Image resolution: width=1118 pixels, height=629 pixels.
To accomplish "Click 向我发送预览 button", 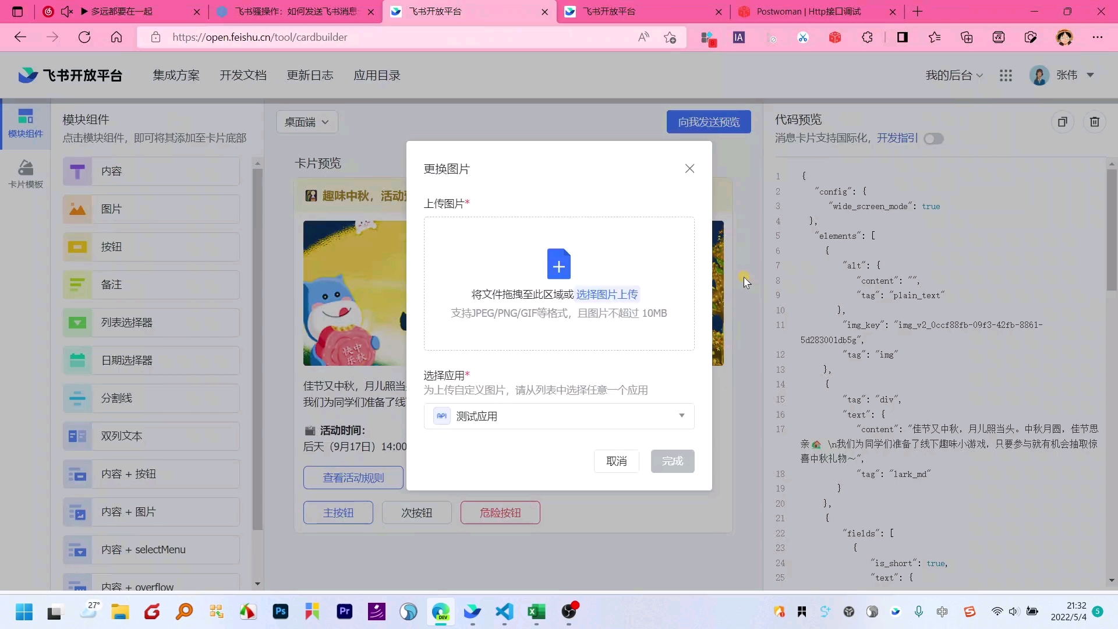I will [709, 122].
